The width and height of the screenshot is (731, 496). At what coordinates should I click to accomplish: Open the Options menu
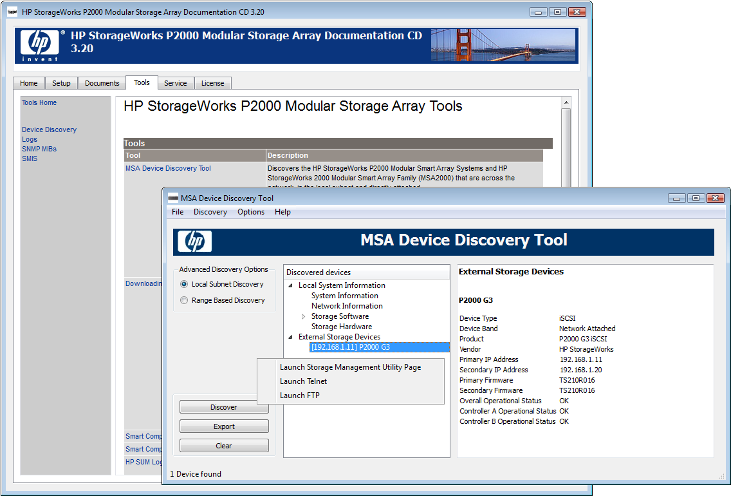[251, 212]
